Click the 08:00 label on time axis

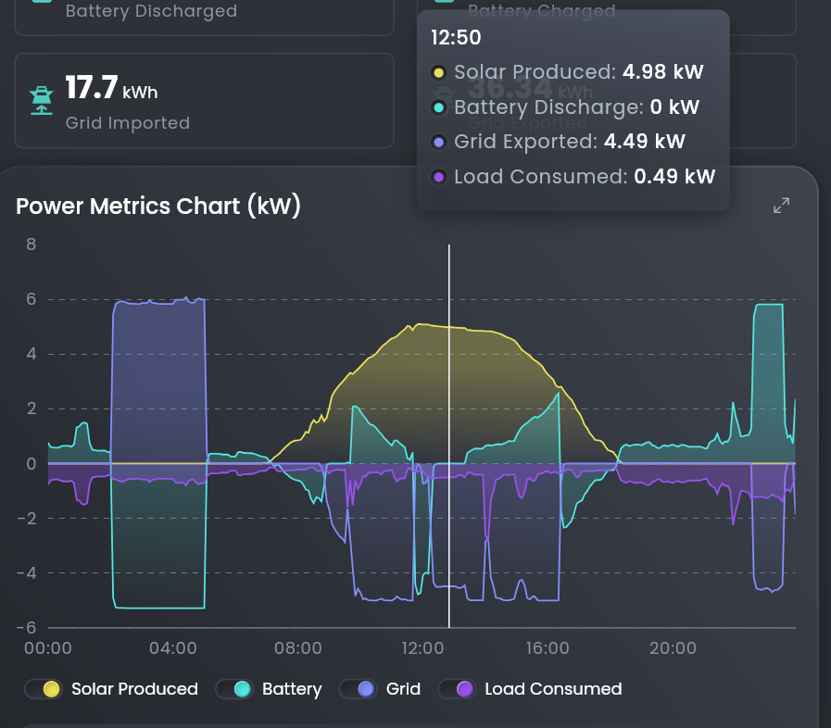298,648
